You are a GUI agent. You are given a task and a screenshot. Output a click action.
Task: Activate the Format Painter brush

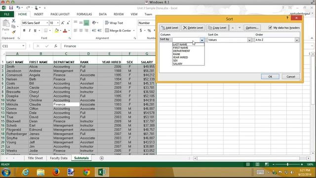tap(13, 32)
